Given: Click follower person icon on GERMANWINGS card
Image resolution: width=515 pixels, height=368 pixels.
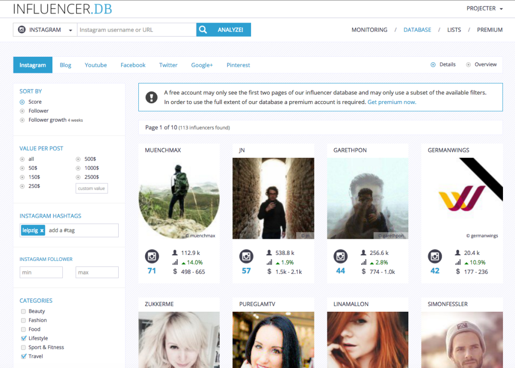Looking at the screenshot, I should tap(458, 252).
